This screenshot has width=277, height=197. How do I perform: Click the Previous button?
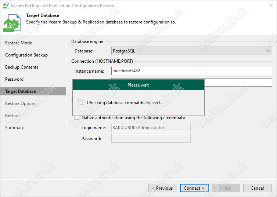coord(163,188)
